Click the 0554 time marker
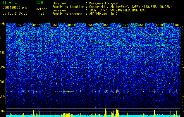184x117 pixels. pos(72,25)
